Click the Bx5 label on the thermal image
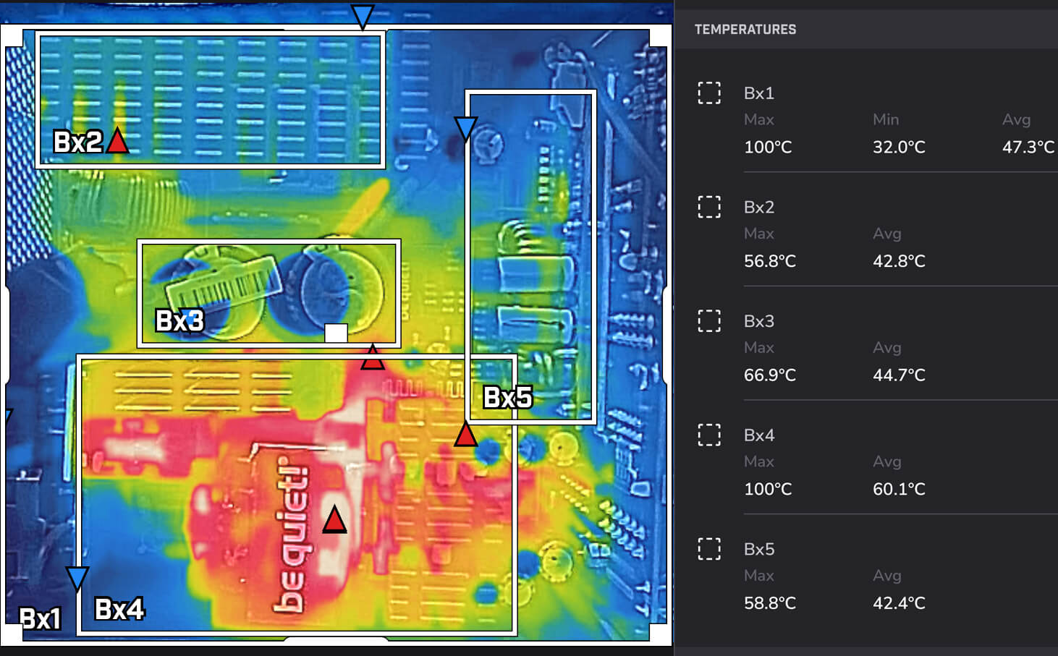The image size is (1058, 656). tap(508, 397)
